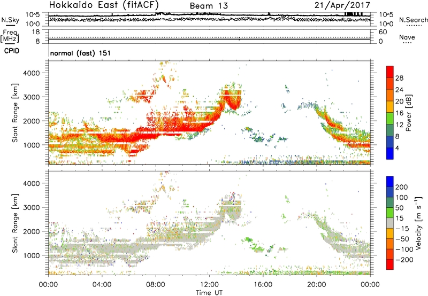Click the "60" Nave axis tick
This screenshot has height=296, width=428.
383,32
